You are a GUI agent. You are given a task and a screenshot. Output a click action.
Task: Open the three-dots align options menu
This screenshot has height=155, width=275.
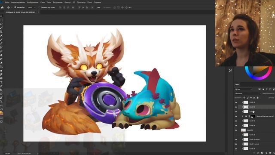click(x=99, y=8)
